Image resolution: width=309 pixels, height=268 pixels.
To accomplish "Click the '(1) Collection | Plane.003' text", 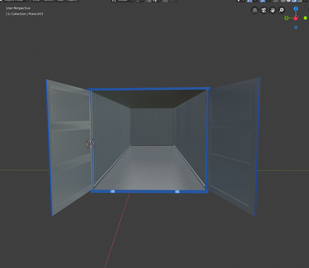I will 25,14.
